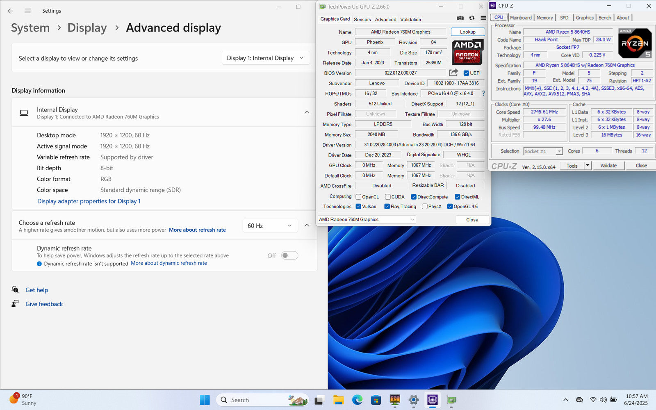Uncheck the UEFI checkbox
The image size is (656, 410).
pyautogui.click(x=466, y=73)
